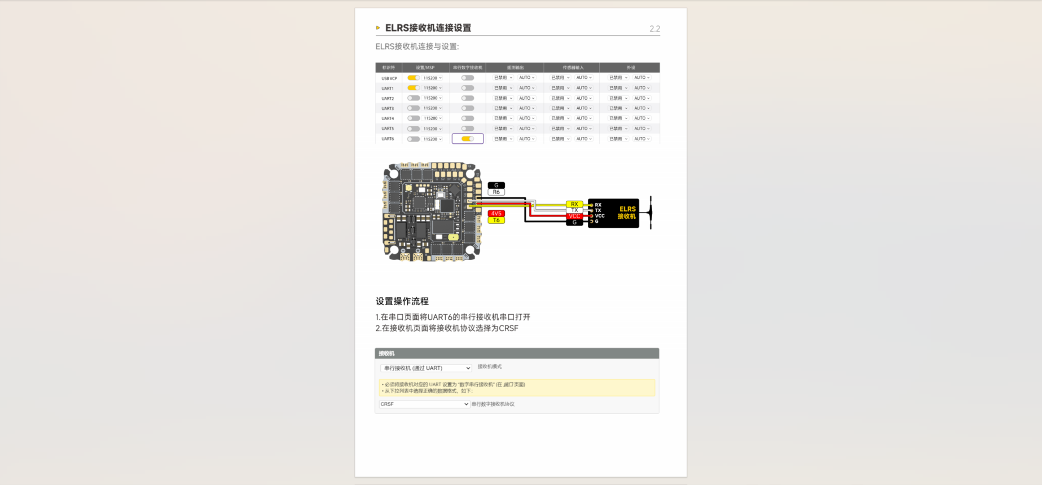Screen dimensions: 1042x485
Task: Click the white R6 pad label
Action: (496, 192)
